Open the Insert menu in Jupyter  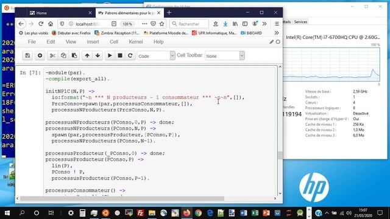click(93, 42)
